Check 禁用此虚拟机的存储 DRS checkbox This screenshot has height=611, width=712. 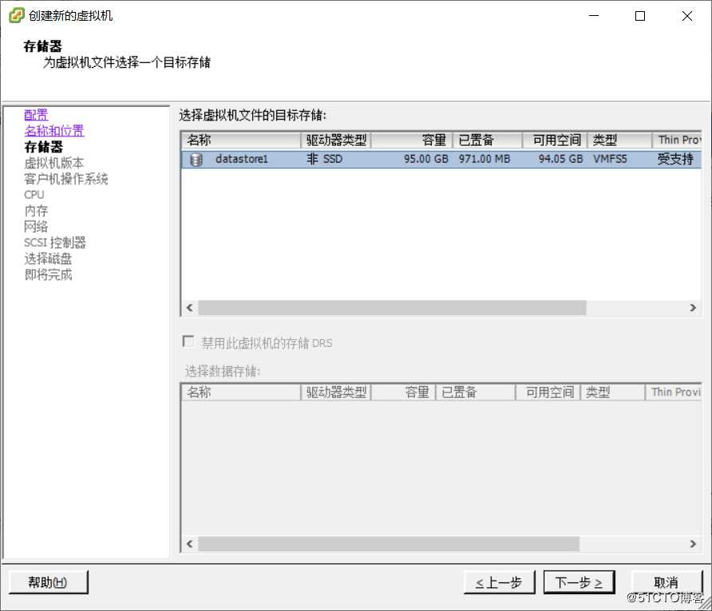point(188,341)
